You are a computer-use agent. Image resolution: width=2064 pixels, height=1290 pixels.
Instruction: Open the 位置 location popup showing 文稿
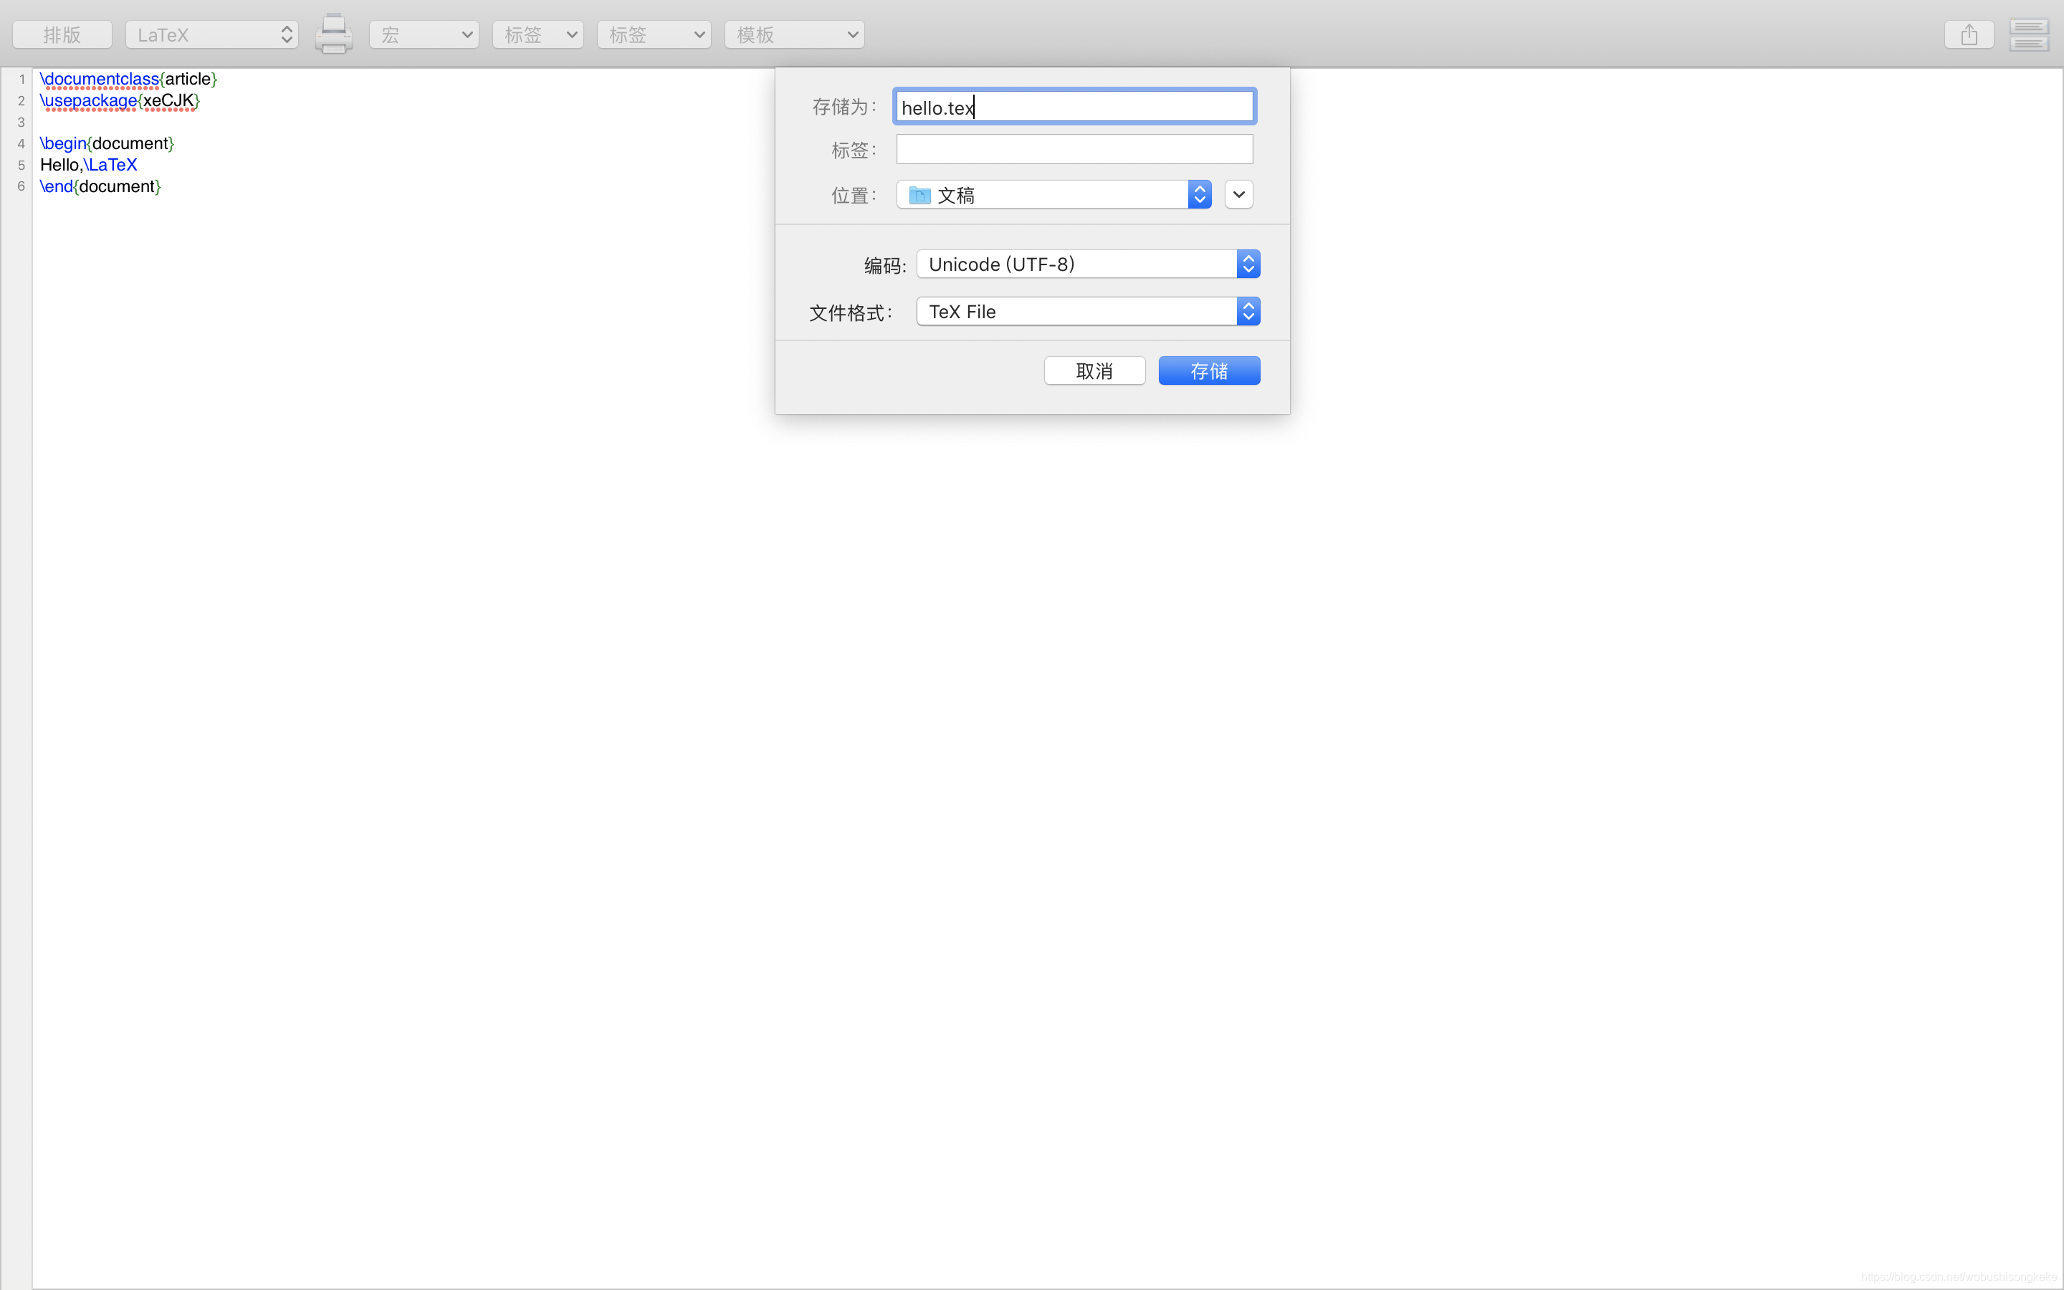pos(1053,196)
